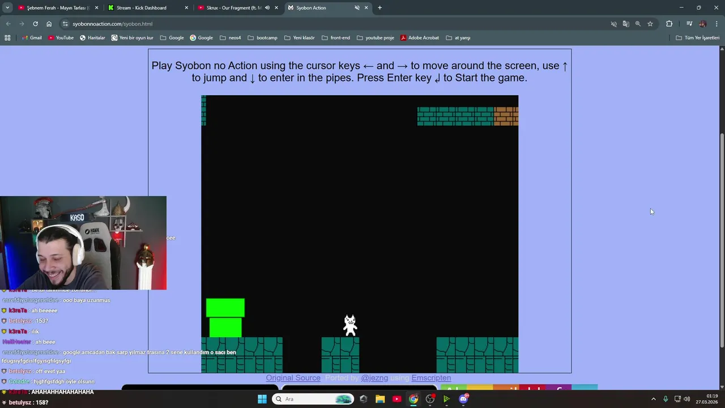Open the Adobe Acrobat bookmark
725x408 pixels.
pos(420,38)
